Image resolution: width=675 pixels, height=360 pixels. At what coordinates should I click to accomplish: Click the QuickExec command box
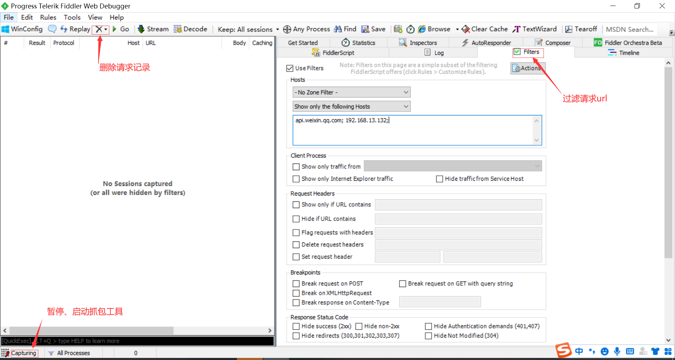pyautogui.click(x=137, y=341)
